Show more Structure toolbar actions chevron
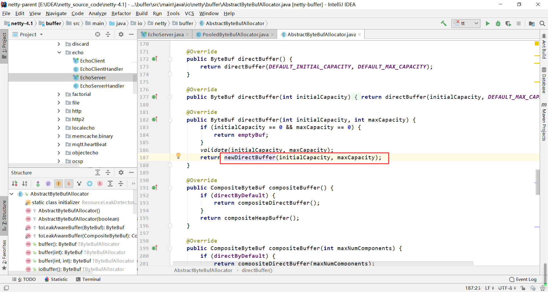The image size is (548, 292). 133,184
